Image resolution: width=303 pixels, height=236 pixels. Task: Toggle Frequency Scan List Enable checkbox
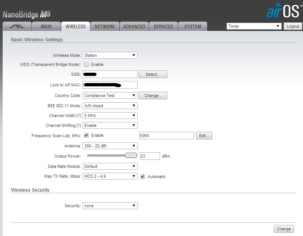(x=86, y=135)
